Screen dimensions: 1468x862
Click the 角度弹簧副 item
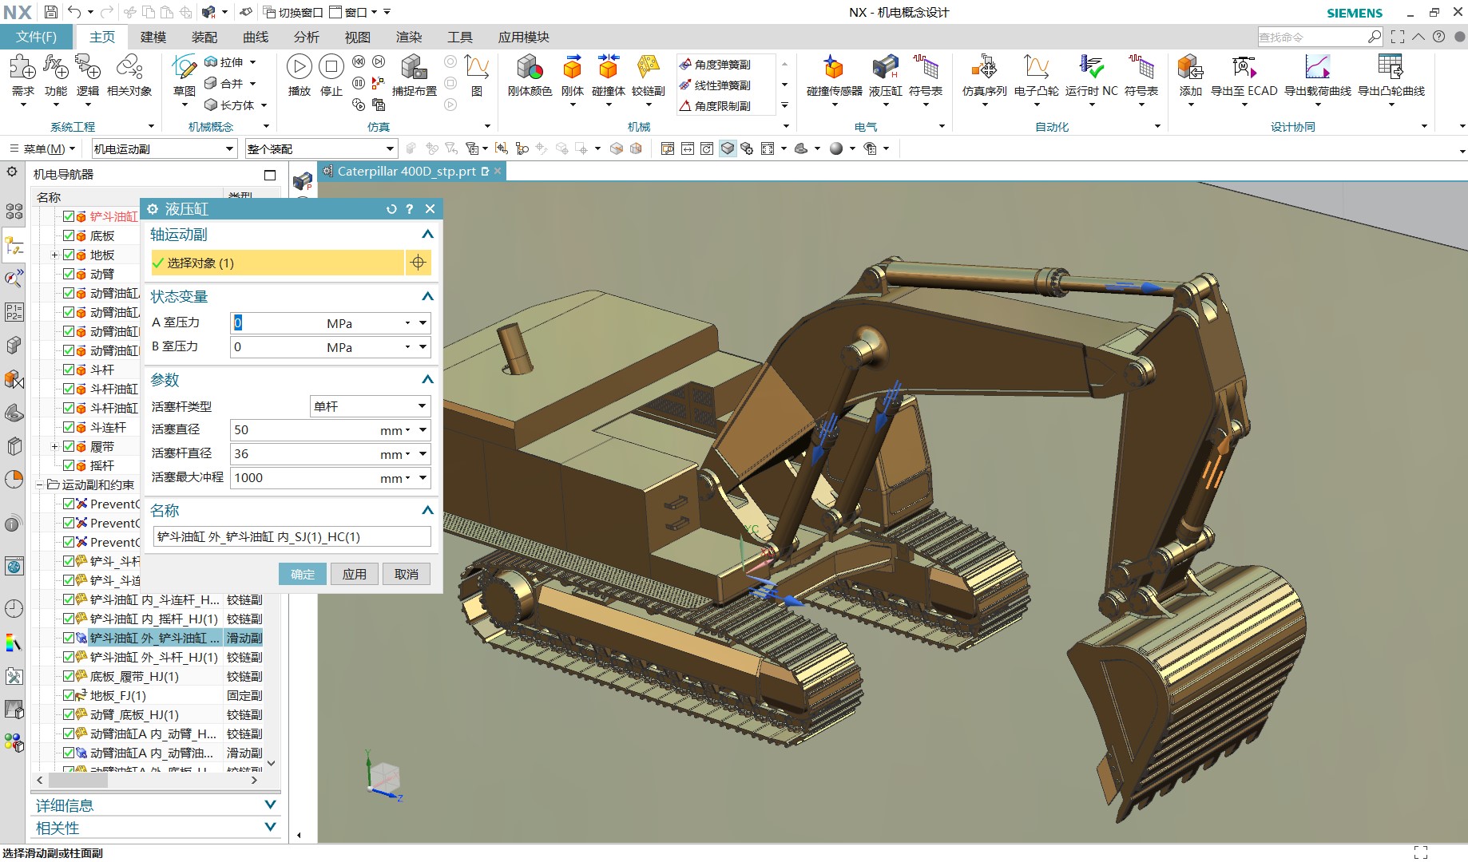716,65
